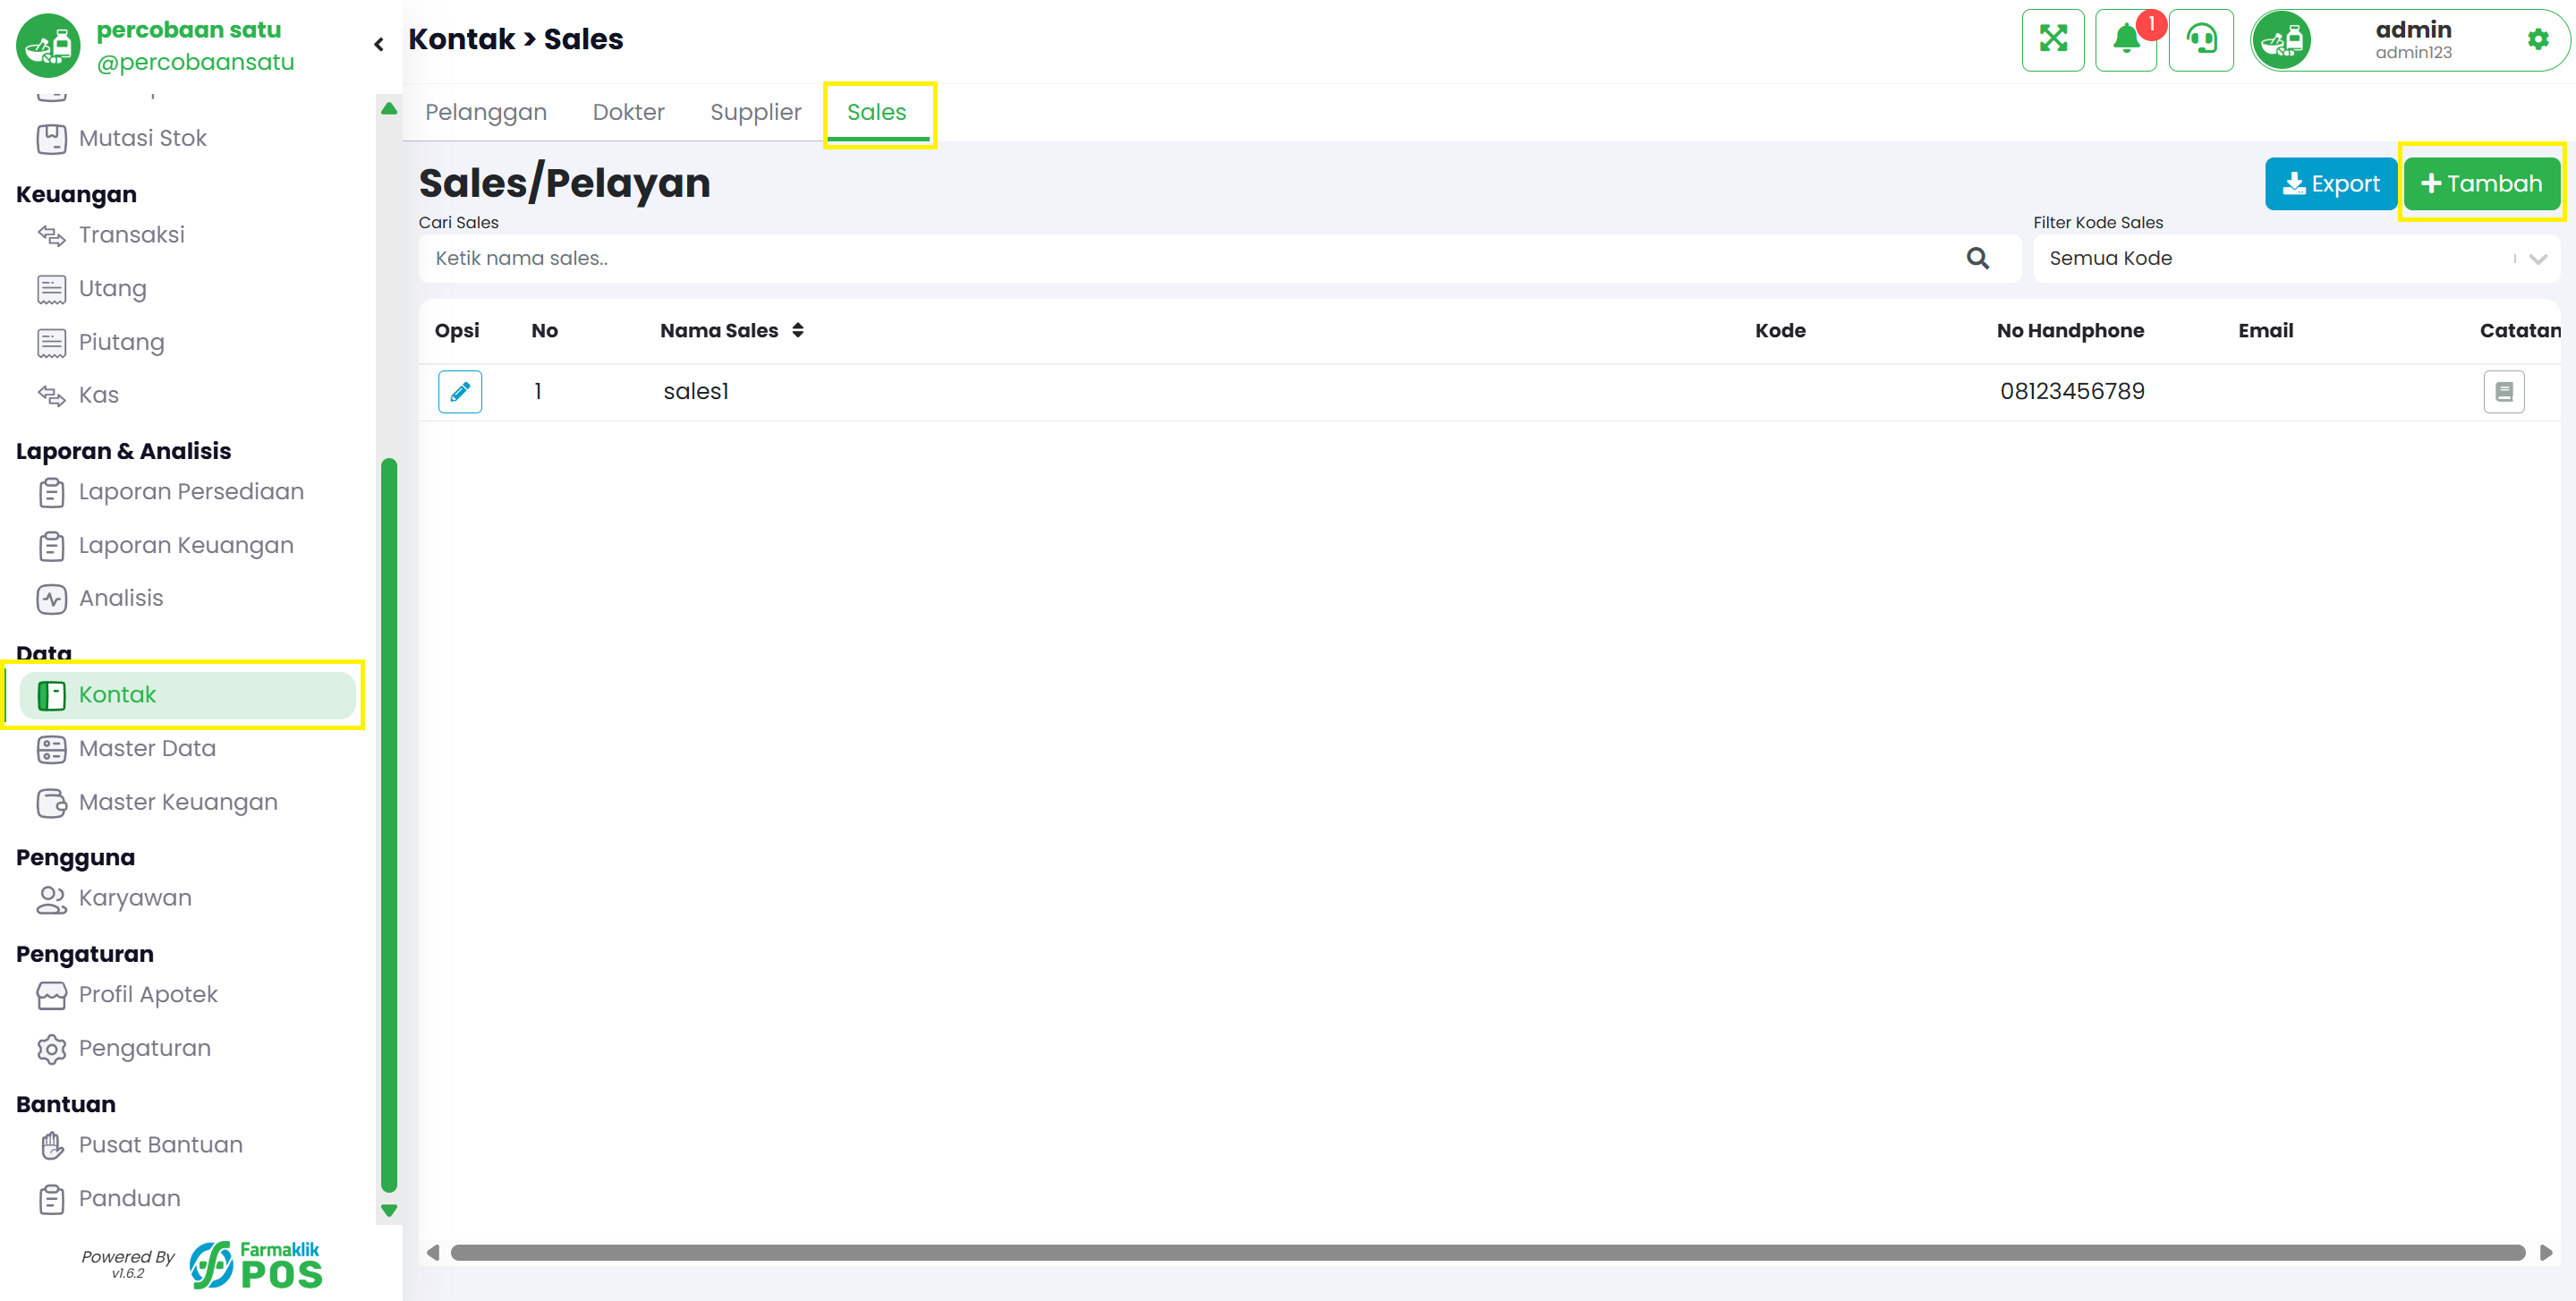This screenshot has width=2576, height=1301.
Task: Click the Email column header
Action: click(x=2265, y=330)
